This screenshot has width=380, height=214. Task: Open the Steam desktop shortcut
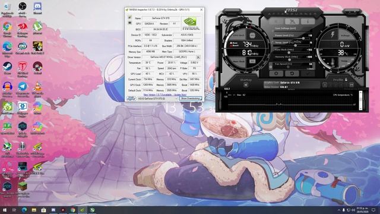click(x=8, y=67)
